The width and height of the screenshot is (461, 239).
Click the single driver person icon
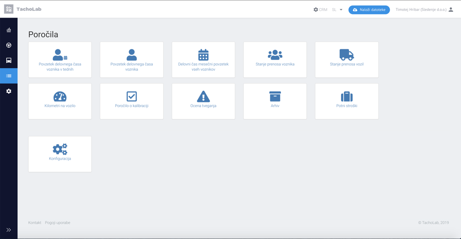[131, 55]
